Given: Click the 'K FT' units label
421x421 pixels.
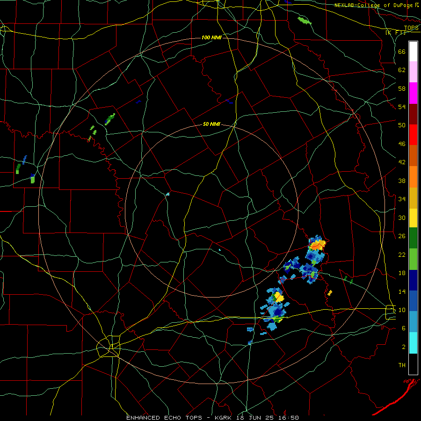Looking at the screenshot, I should [x=396, y=33].
